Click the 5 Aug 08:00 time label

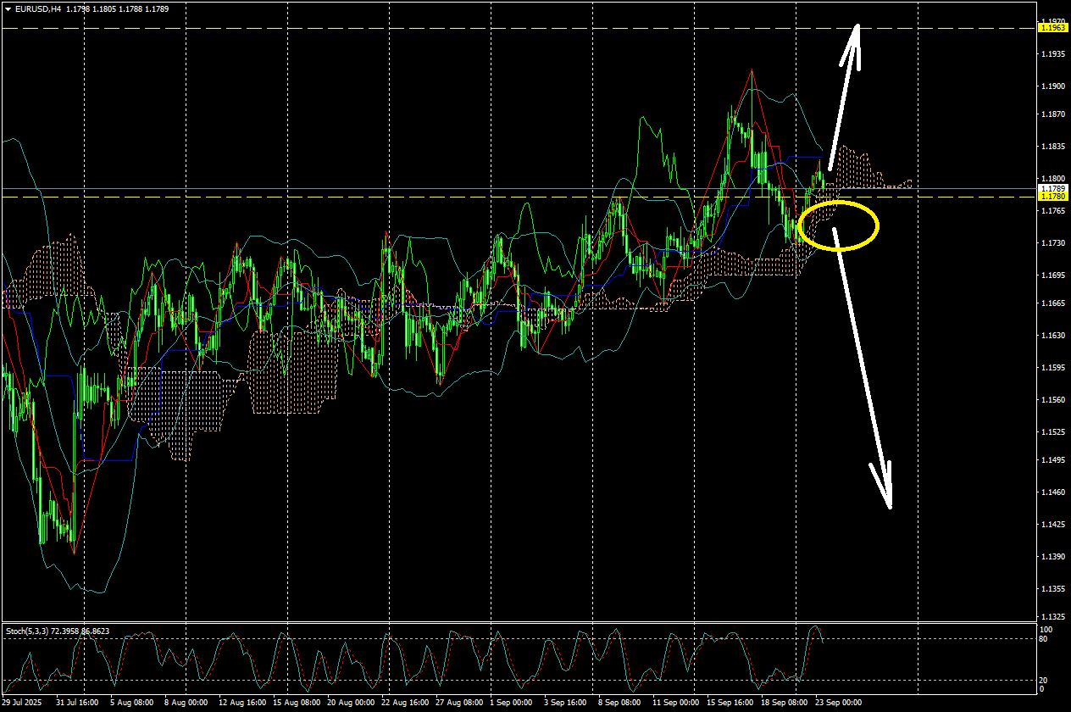[x=131, y=703]
